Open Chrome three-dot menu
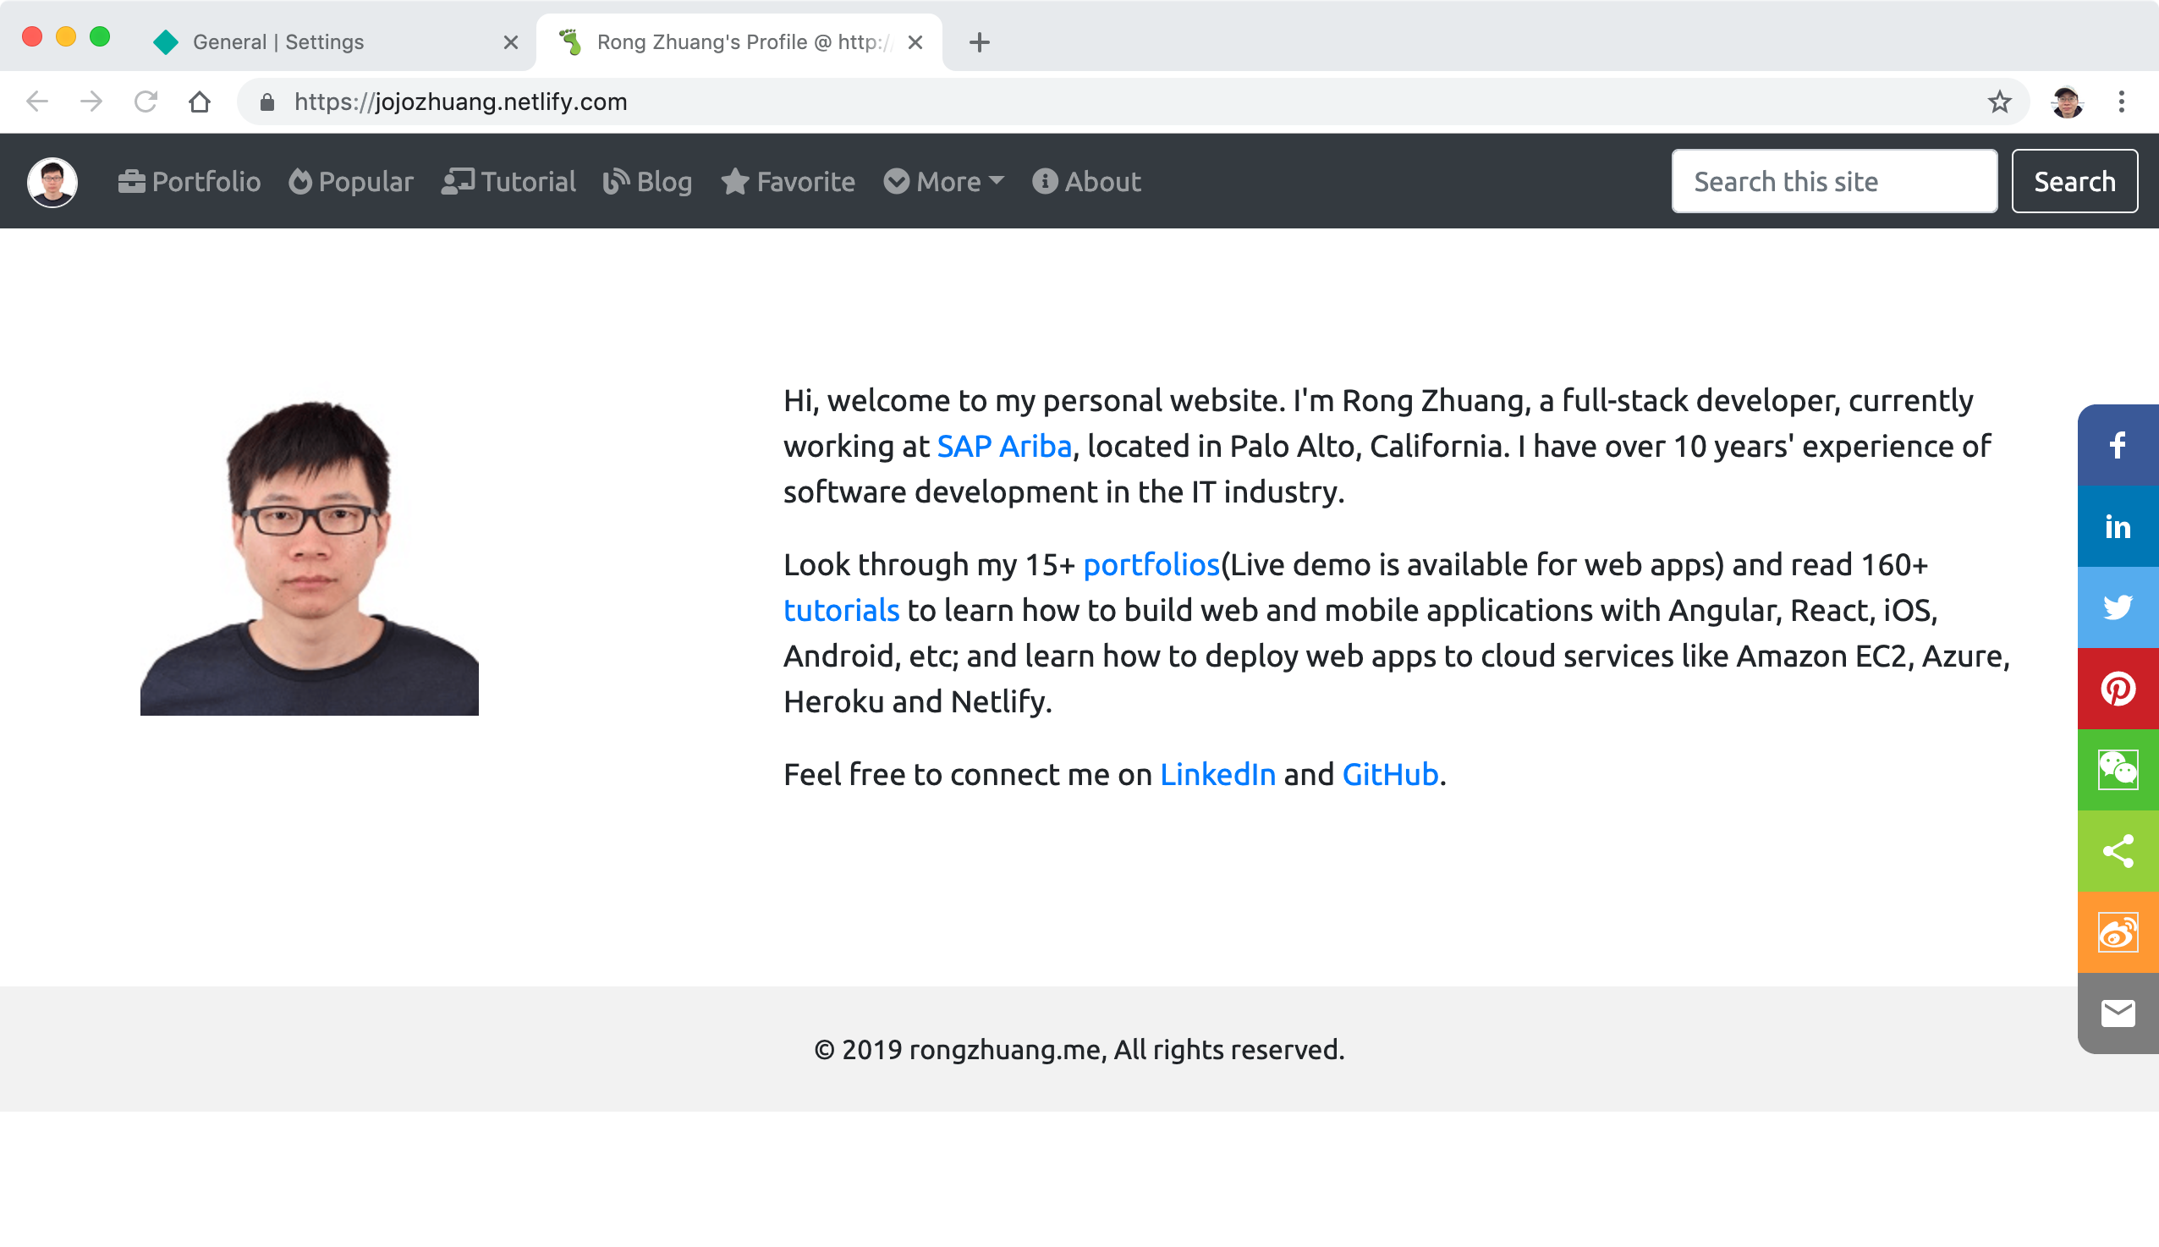 [2120, 102]
